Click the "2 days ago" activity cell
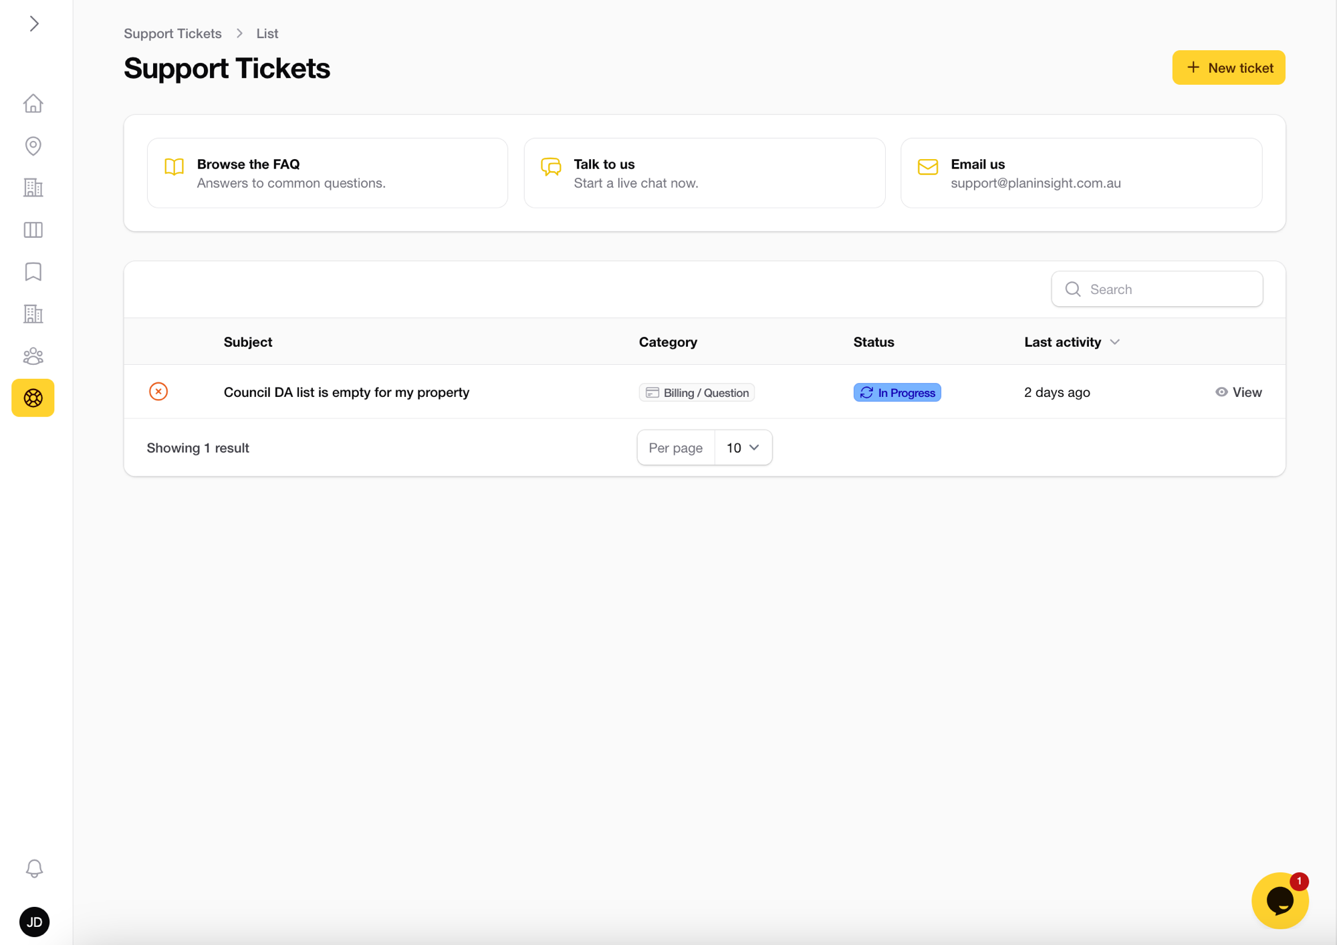The image size is (1337, 945). point(1057,392)
